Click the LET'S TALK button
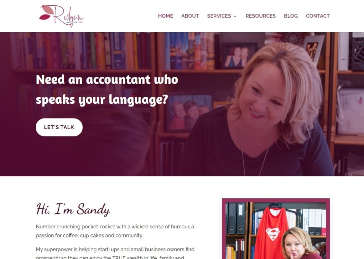Screen dimensions: 364x259 (59, 127)
